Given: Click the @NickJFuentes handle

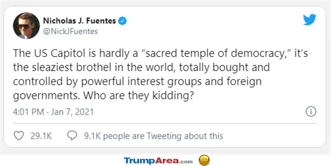Looking at the screenshot, I should 70,31.
